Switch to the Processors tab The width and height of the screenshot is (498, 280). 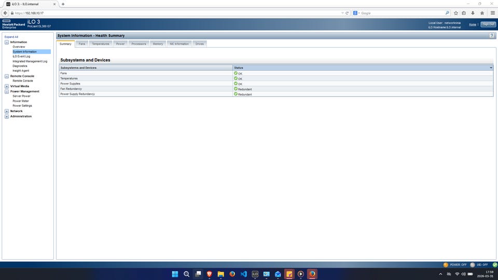tap(139, 44)
